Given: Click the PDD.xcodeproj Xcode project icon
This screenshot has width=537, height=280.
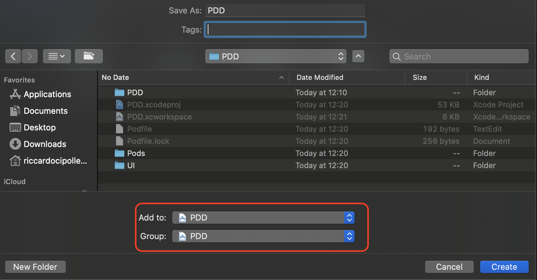Looking at the screenshot, I should [x=120, y=105].
